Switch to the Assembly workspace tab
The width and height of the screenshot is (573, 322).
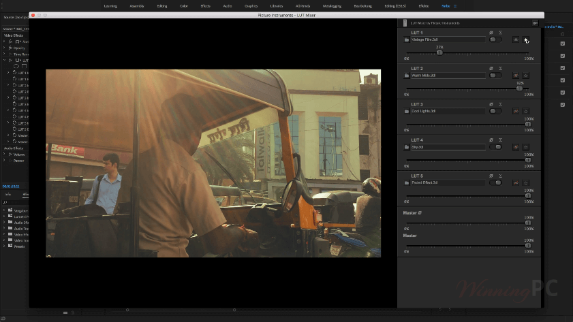click(x=137, y=6)
